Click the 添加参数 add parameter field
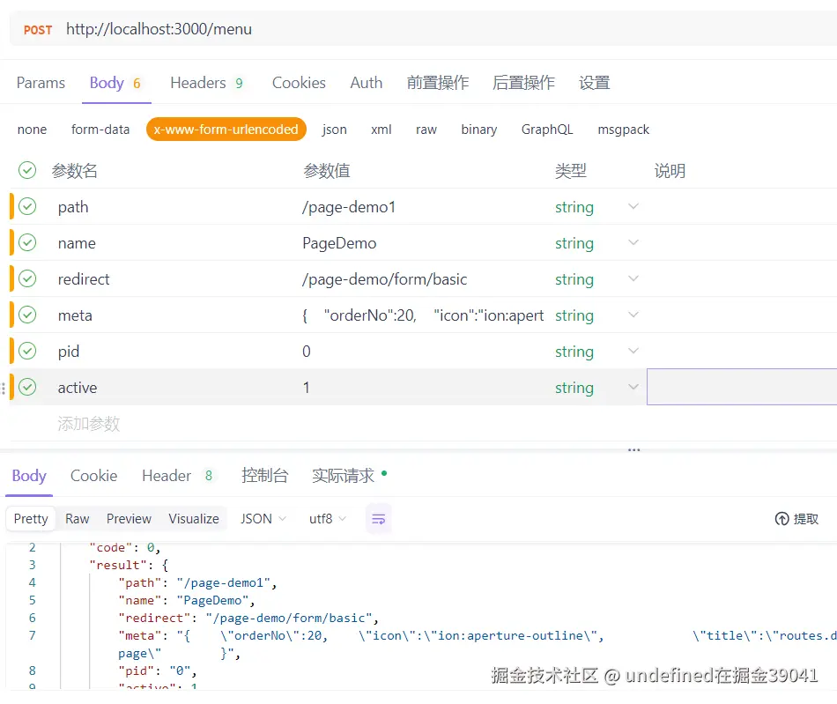Viewport: 837px width, 704px height. 89,424
